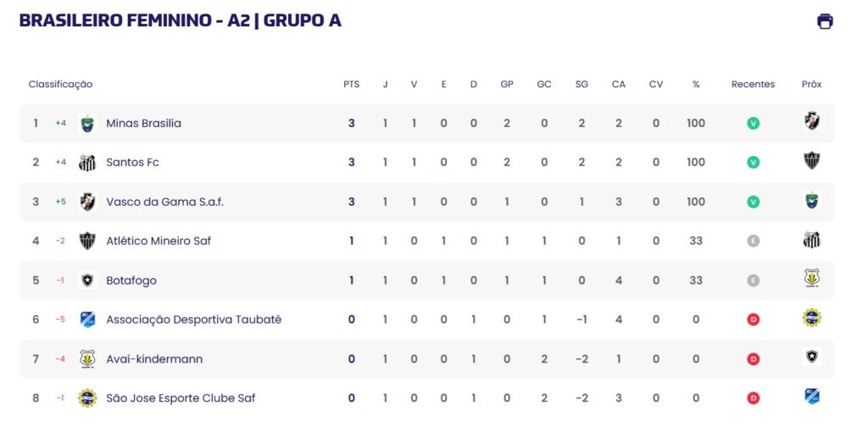Click red D recent result for Avaí-kindermann
868x439 pixels.
(x=753, y=359)
